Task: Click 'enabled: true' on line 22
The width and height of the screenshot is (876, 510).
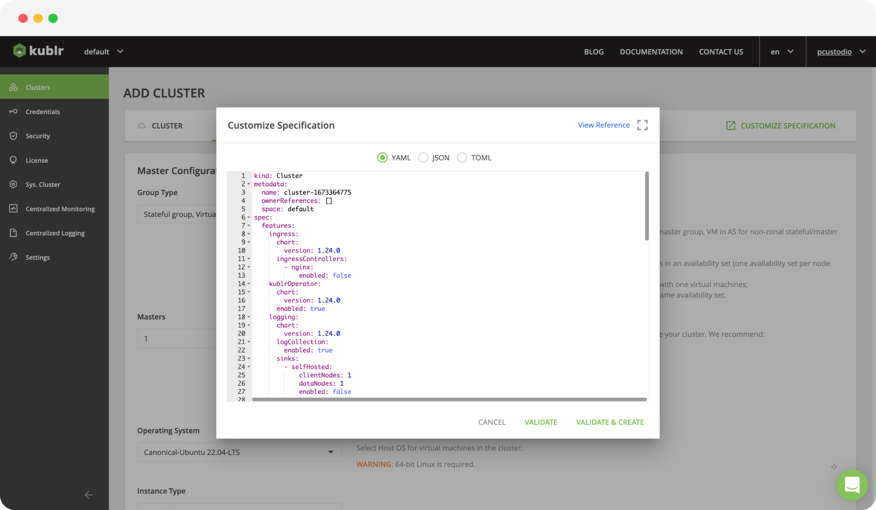Action: pos(308,350)
